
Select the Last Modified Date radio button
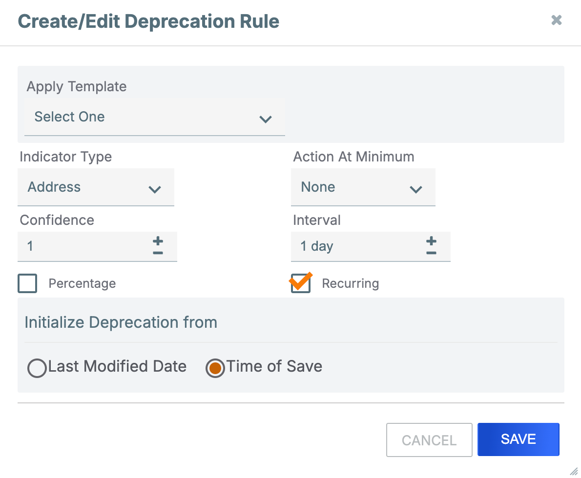(37, 368)
